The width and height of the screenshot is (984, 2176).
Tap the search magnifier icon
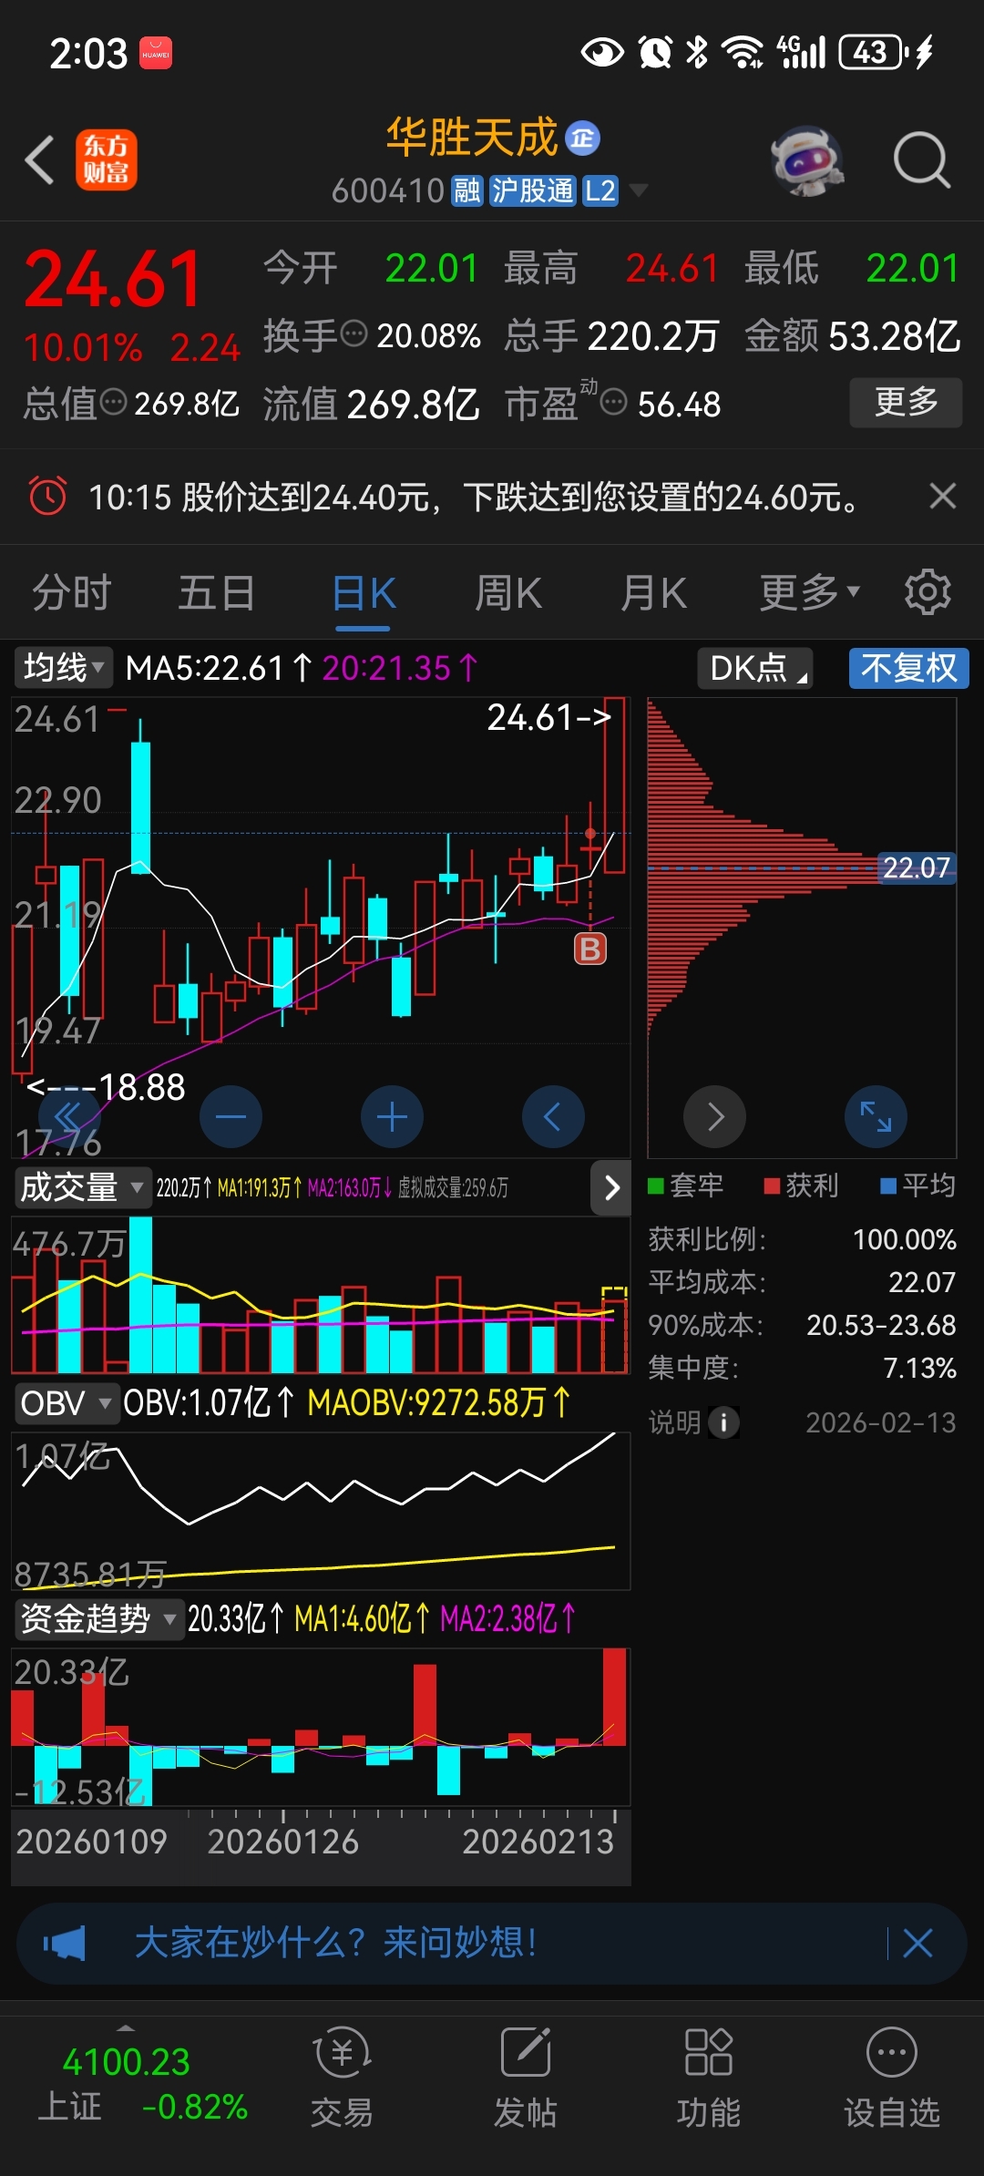tap(921, 160)
